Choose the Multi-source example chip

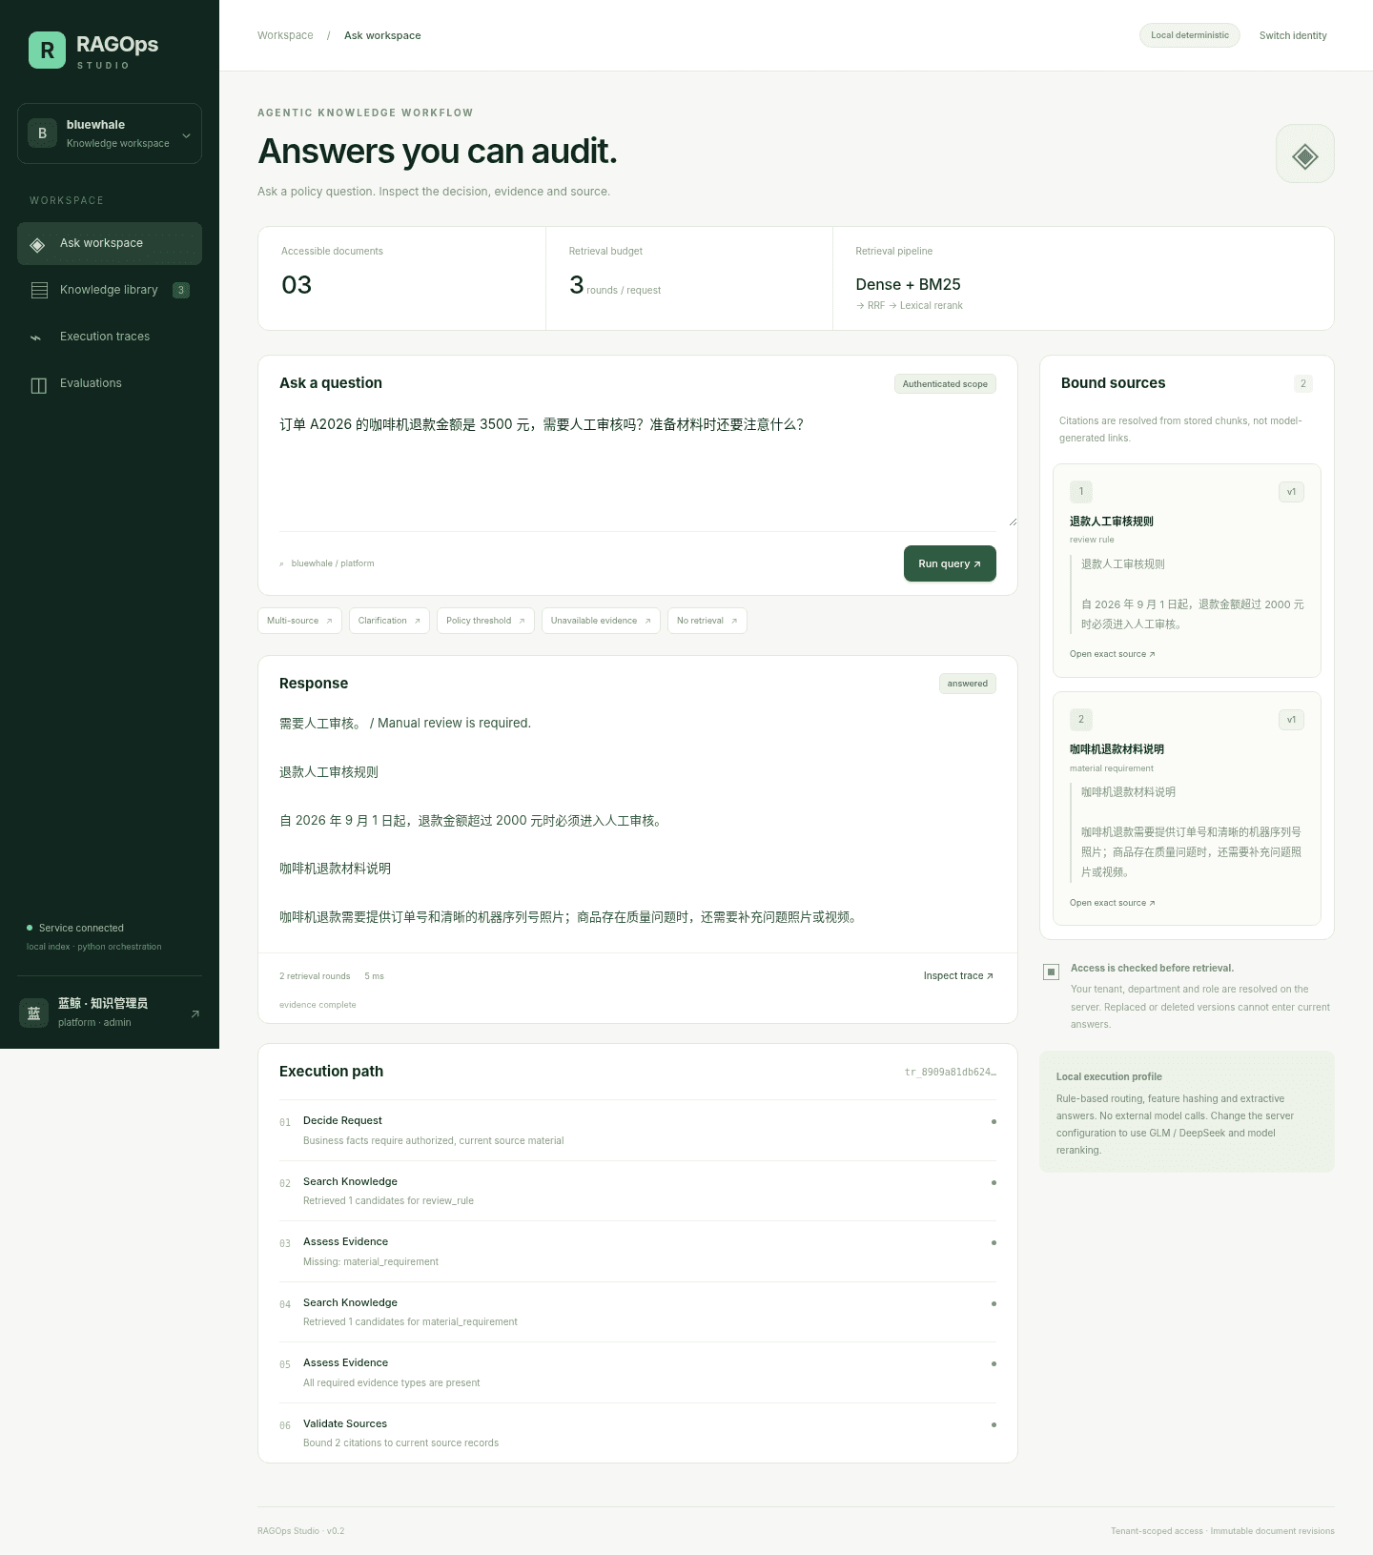coord(299,621)
